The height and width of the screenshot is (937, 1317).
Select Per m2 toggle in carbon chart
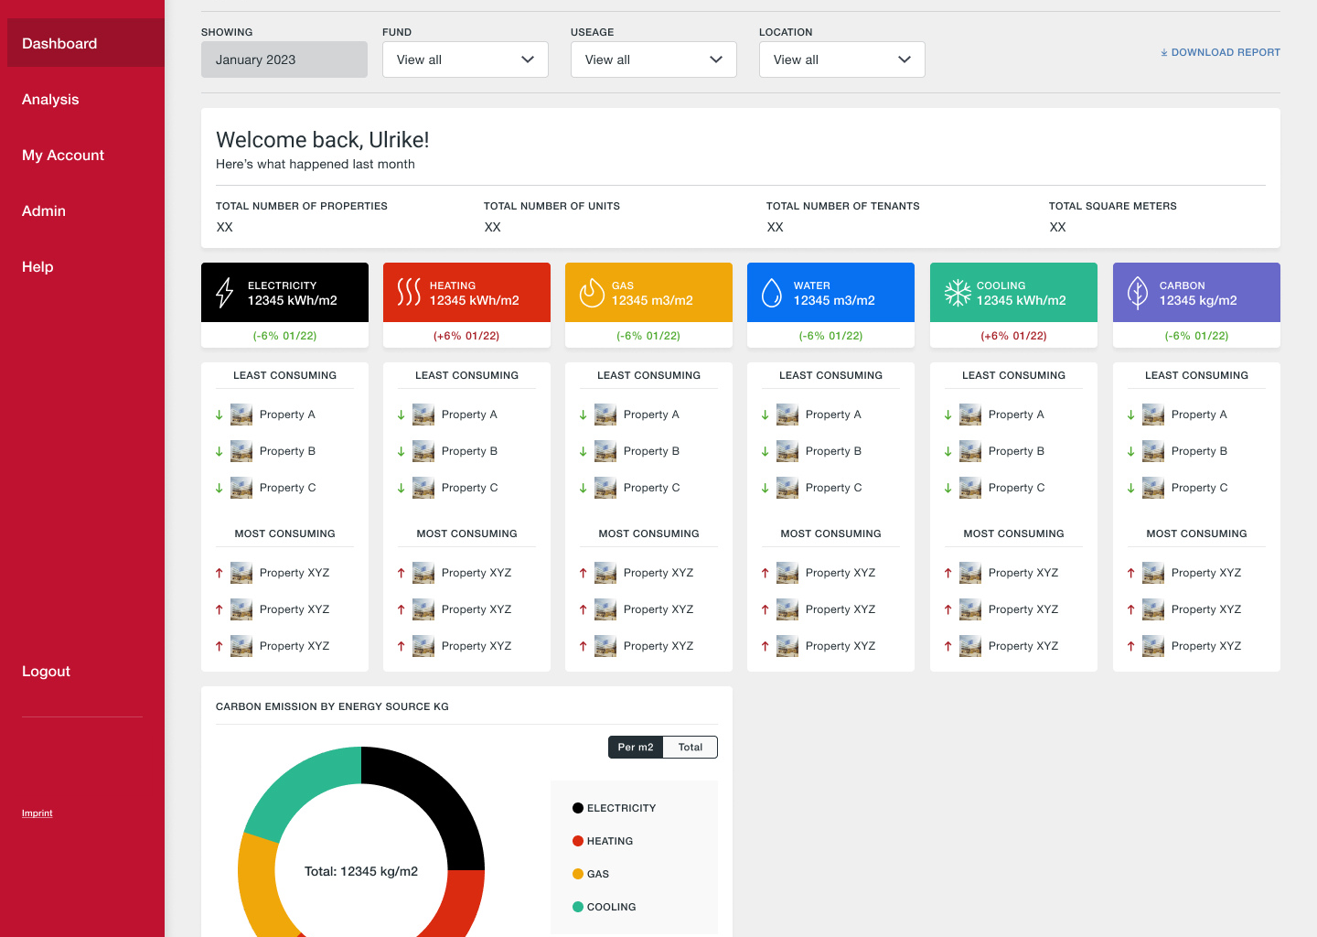coord(636,748)
